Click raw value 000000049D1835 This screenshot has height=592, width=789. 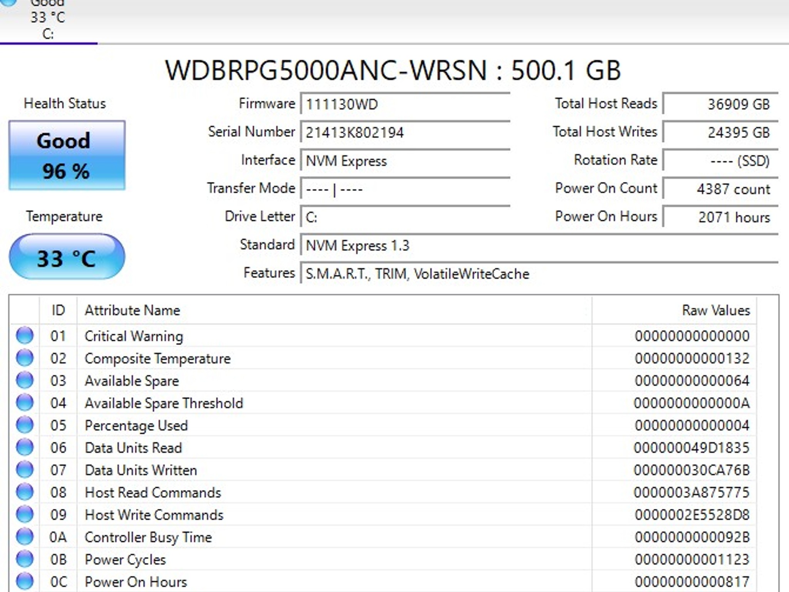click(x=692, y=448)
